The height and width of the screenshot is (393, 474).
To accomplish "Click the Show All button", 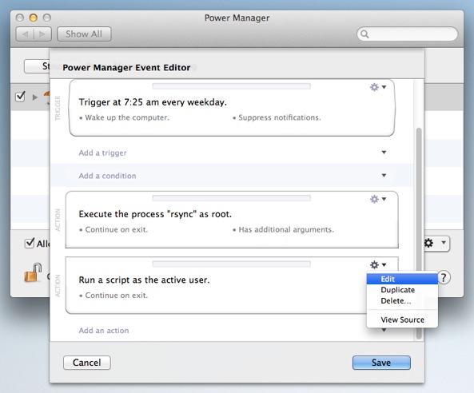I will click(x=84, y=34).
